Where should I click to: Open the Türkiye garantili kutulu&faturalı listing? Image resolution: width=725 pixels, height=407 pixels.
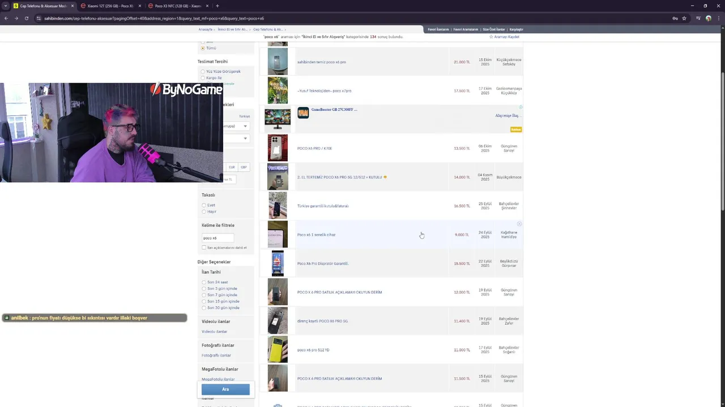click(x=323, y=206)
